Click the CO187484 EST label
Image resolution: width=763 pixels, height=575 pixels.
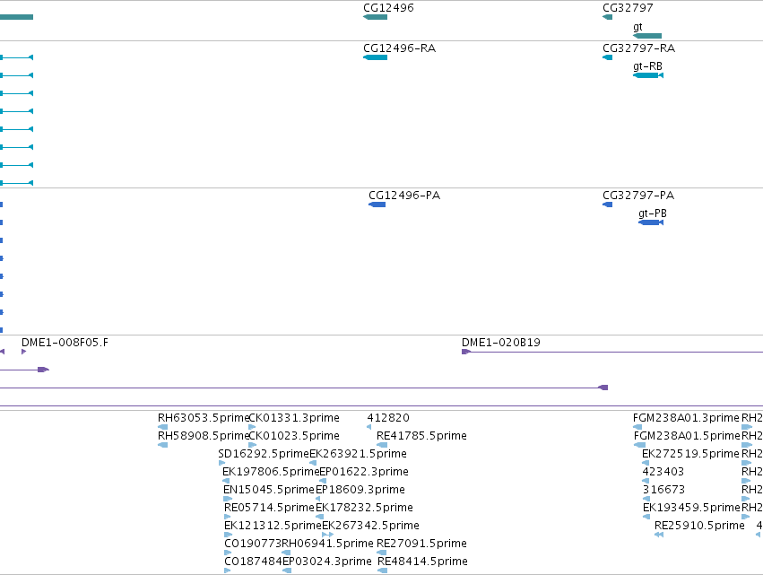point(253,562)
